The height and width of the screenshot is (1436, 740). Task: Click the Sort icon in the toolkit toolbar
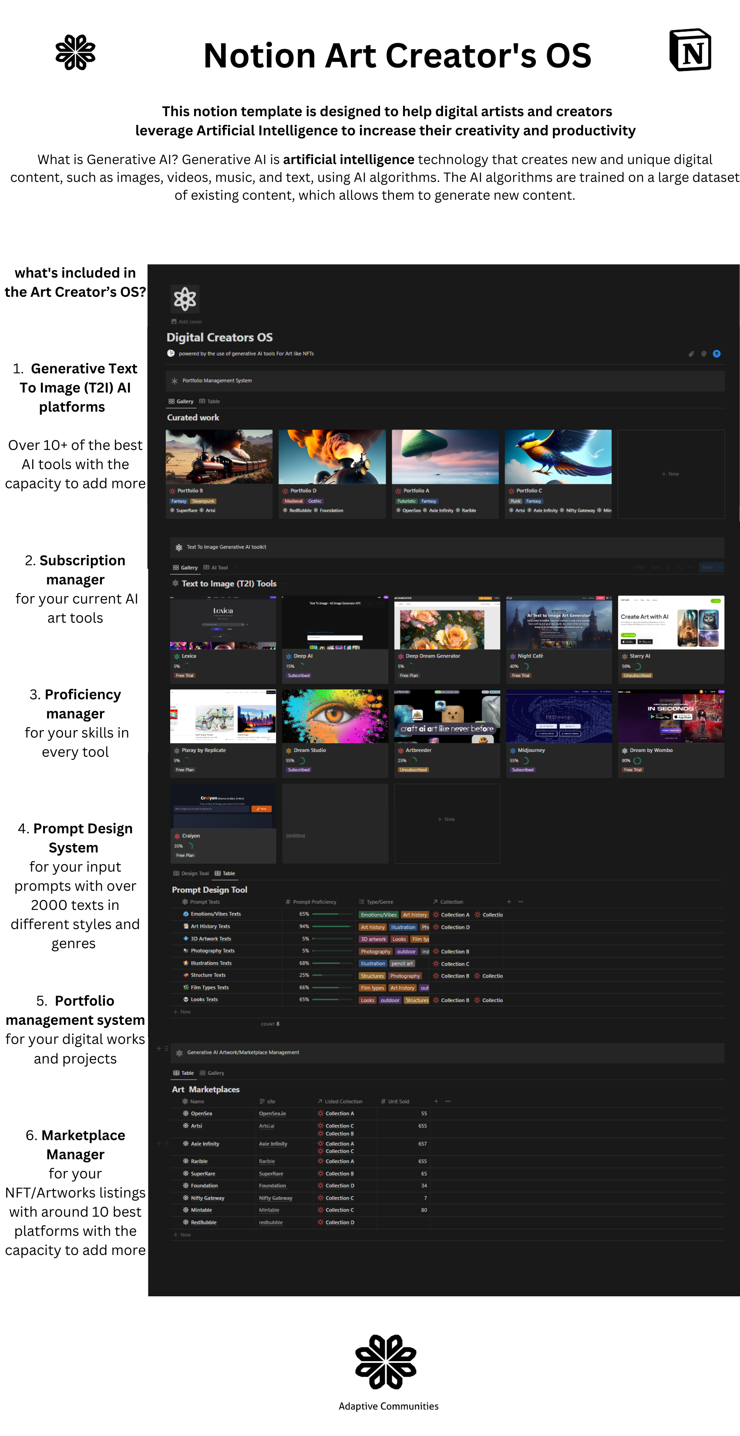[x=655, y=567]
